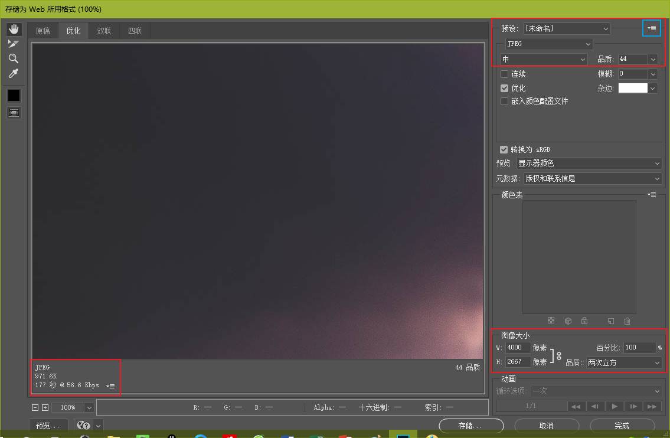The width and height of the screenshot is (670, 438).
Task: Click the 品质 value field showing 44
Action: pyautogui.click(x=632, y=59)
